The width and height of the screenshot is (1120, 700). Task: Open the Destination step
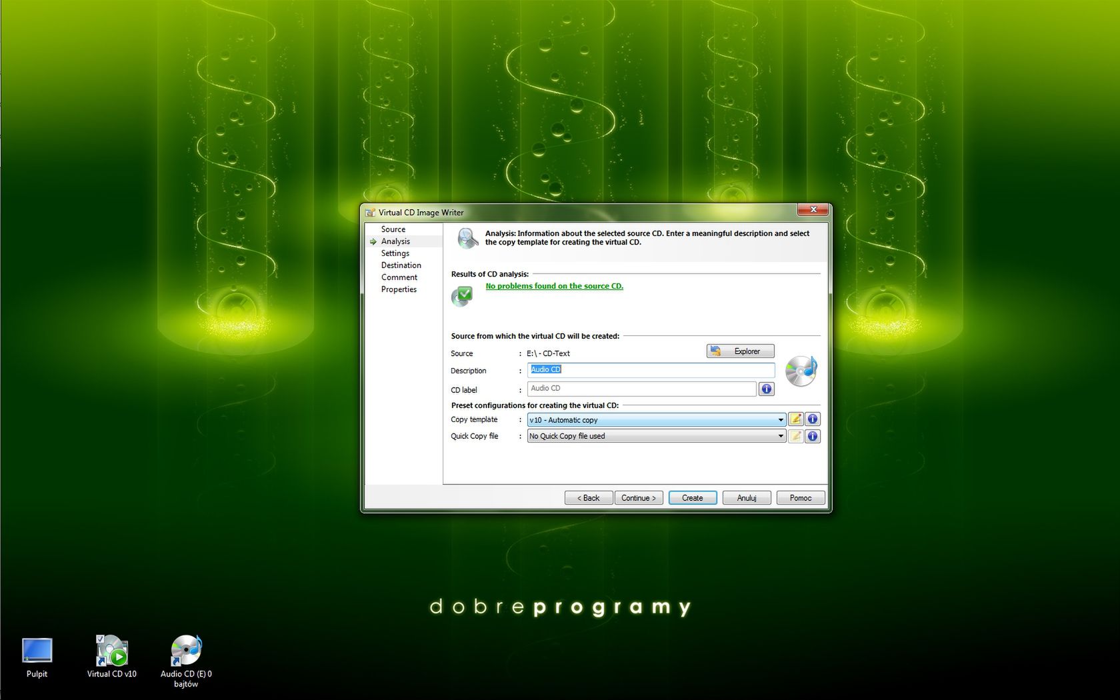click(x=401, y=265)
